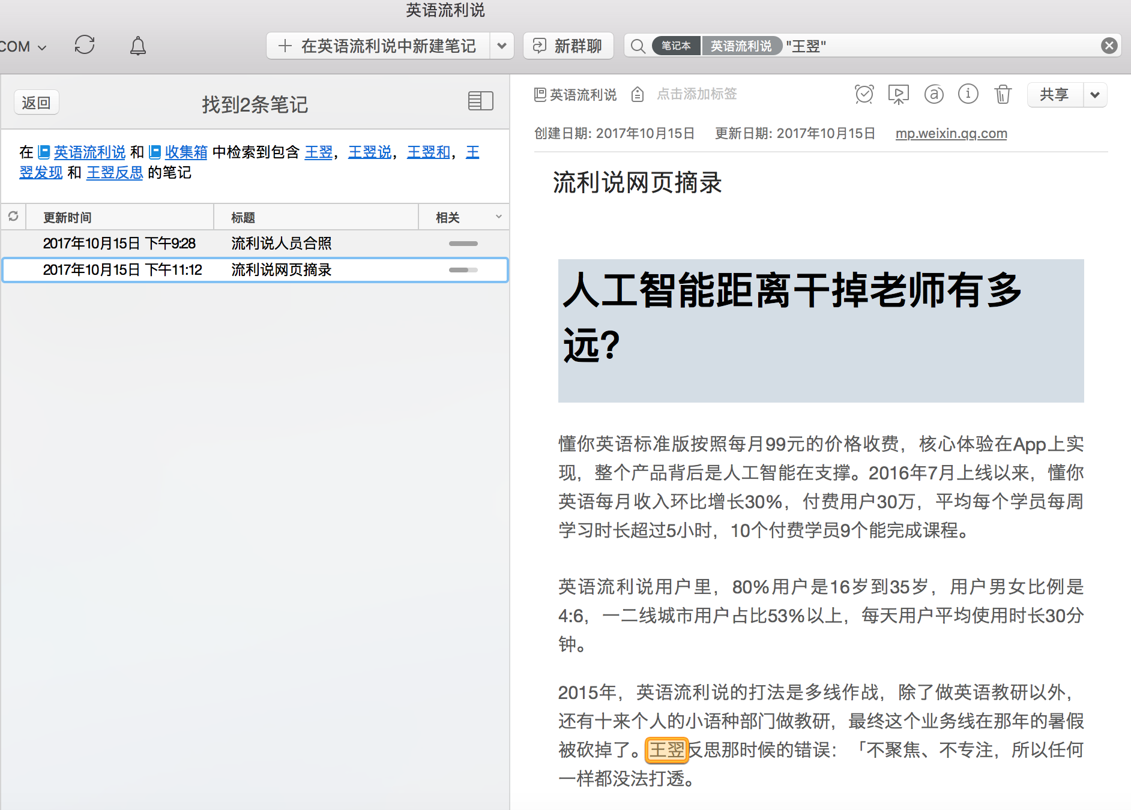1131x810 pixels.
Task: Click the 创建日期 2017年10月15日 text
Action: pyautogui.click(x=615, y=133)
